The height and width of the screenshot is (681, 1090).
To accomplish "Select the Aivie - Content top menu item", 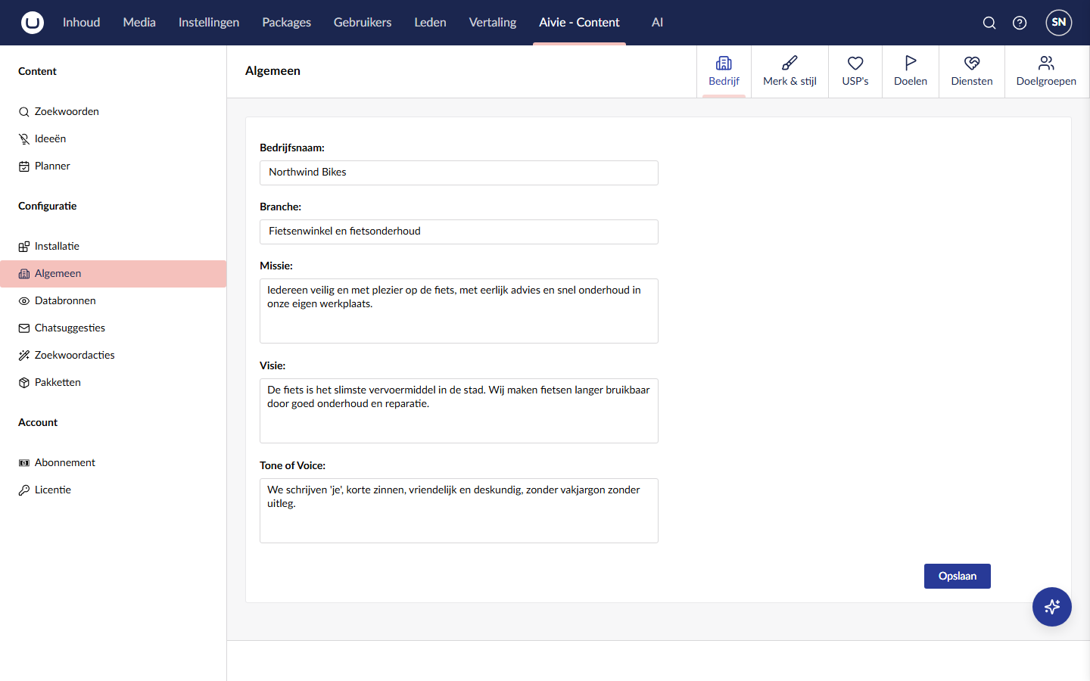I will tap(579, 23).
